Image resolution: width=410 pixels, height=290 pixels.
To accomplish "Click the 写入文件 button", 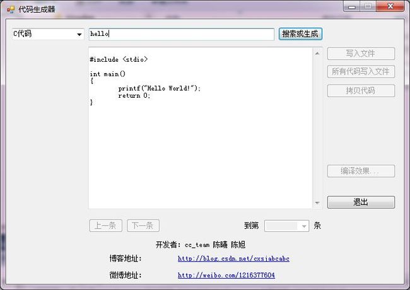I will click(361, 54).
